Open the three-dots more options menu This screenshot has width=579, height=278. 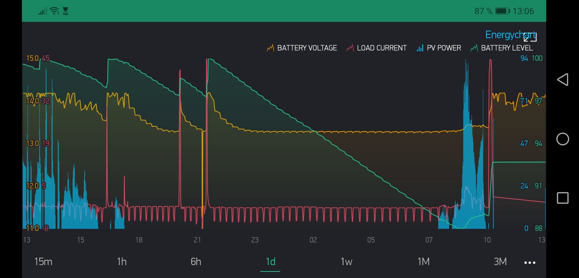[530, 263]
